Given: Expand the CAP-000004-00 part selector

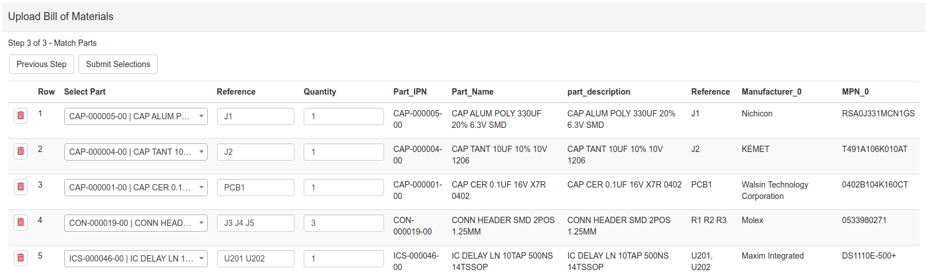Looking at the screenshot, I should point(135,152).
